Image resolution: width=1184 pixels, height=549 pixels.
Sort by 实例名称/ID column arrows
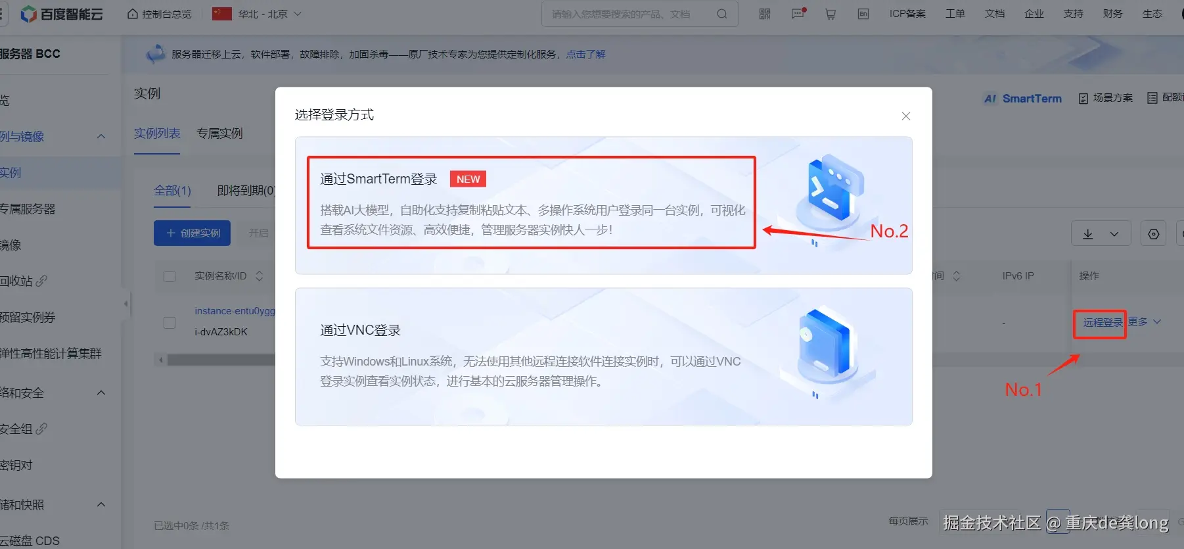tap(260, 276)
